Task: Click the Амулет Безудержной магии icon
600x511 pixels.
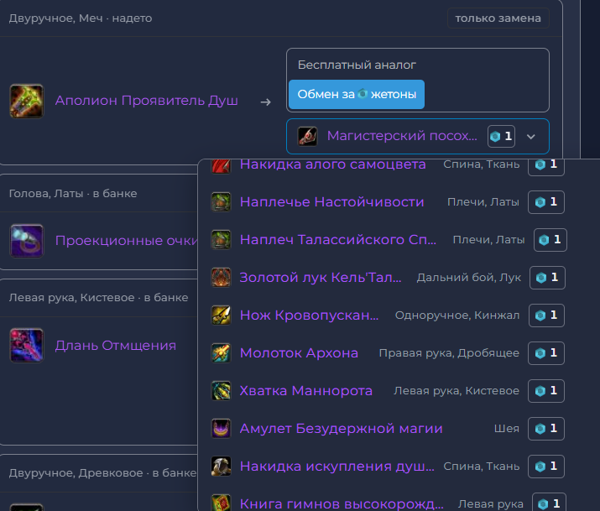Action: [x=222, y=429]
